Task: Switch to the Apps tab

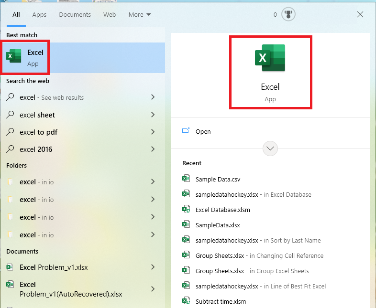Action: click(39, 15)
